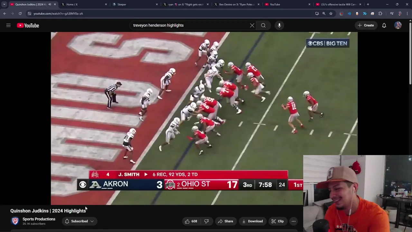Screen dimensions: 412x232
Task: Select the video title Quinshon Judkins text
Action: [x=48, y=211]
